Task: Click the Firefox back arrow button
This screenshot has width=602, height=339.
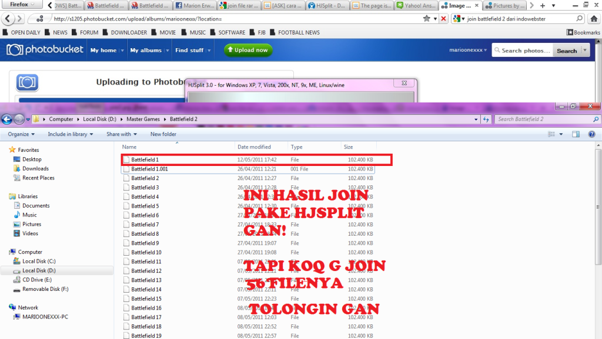Action: click(8, 18)
